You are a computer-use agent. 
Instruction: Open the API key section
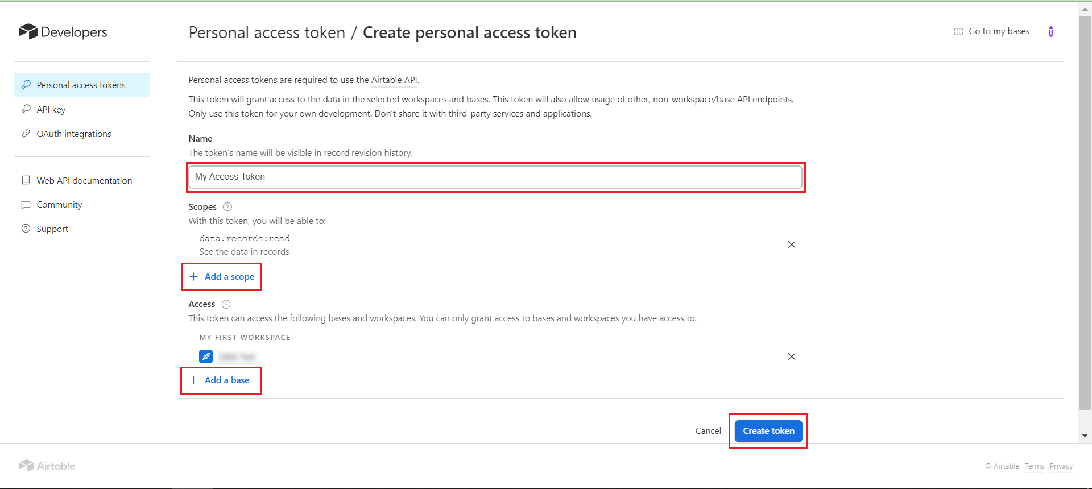[51, 110]
